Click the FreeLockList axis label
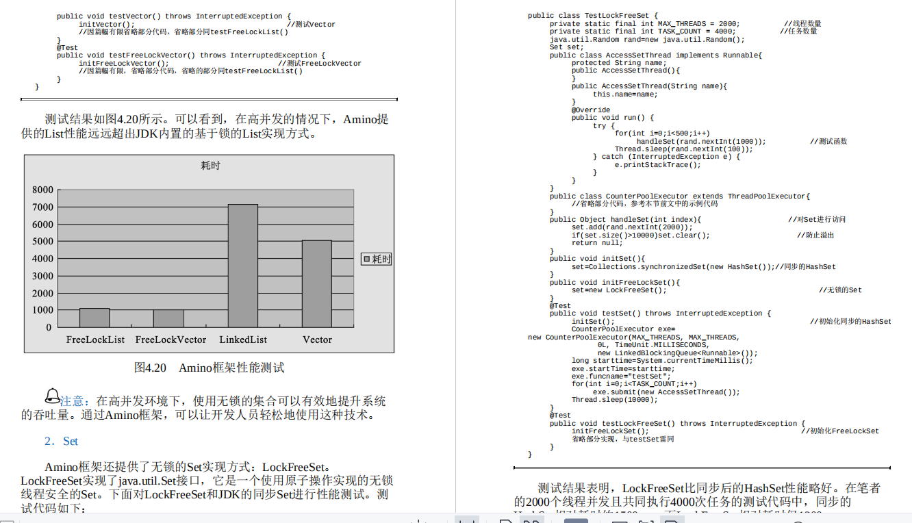The image size is (912, 523). coord(95,340)
